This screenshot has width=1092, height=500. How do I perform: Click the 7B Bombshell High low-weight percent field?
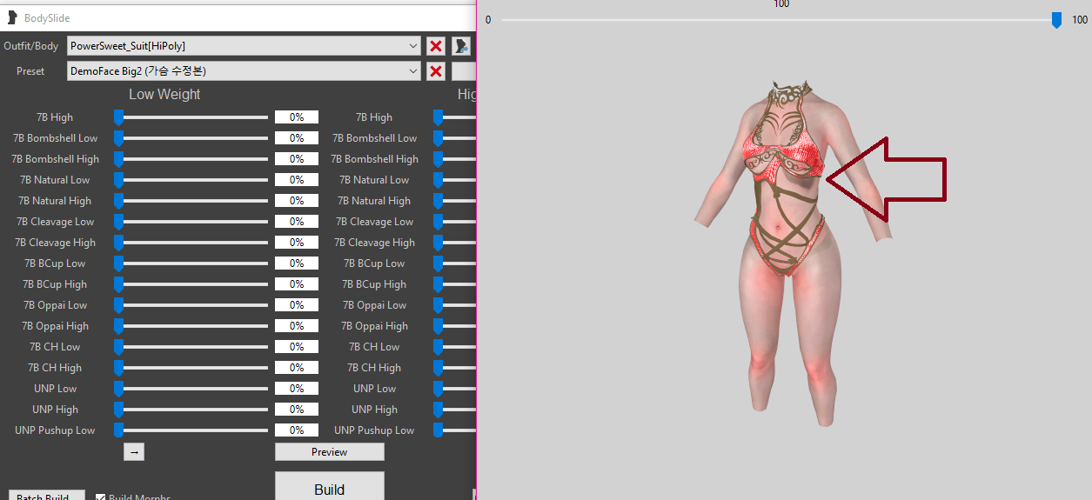click(x=297, y=159)
